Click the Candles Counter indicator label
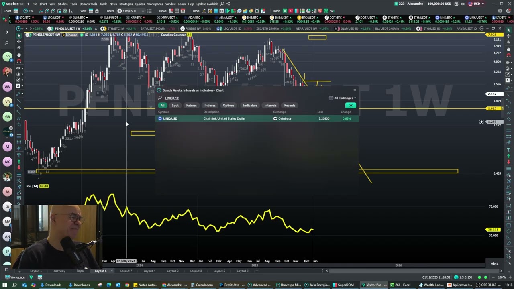Image resolution: width=514 pixels, height=289 pixels. (173, 35)
